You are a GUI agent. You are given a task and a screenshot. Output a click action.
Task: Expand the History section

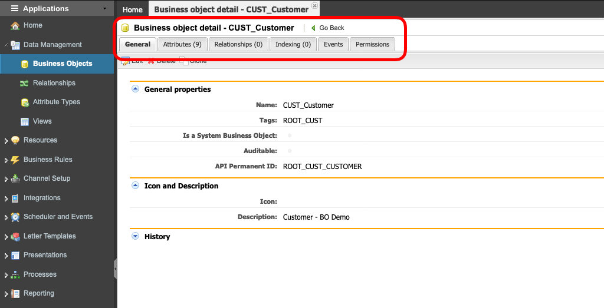click(x=135, y=236)
